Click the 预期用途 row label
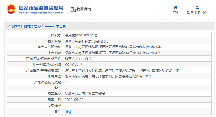Viewport: 216px width, 117px height. click(x=54, y=76)
